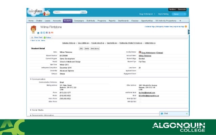
Task: Open the Opportunities tab
Action: [x=147, y=21]
